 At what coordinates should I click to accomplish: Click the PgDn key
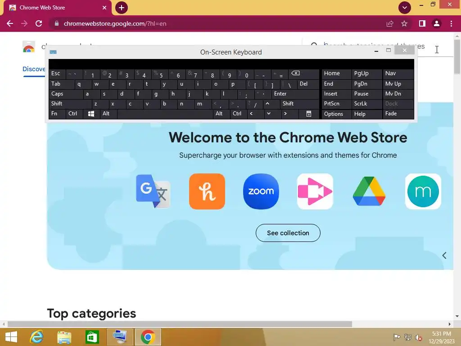[366, 84]
